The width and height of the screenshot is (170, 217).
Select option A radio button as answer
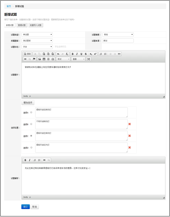[31, 112]
